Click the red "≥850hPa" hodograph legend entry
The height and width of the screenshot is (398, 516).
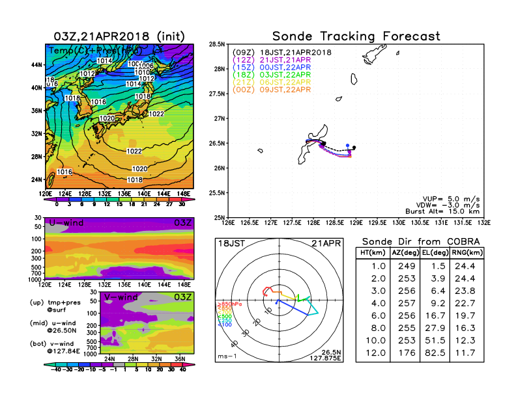[x=229, y=304]
